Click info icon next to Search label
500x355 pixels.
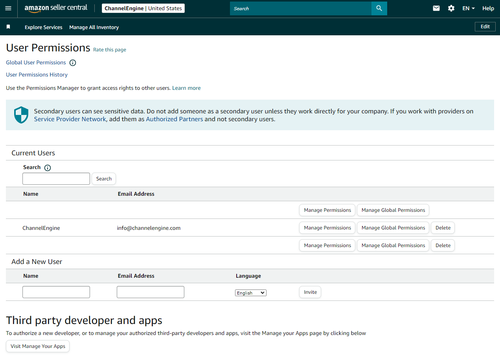point(48,168)
